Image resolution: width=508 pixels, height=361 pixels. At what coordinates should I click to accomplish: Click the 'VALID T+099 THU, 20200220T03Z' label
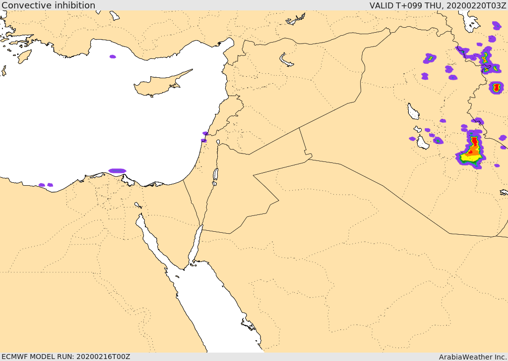(438, 5)
